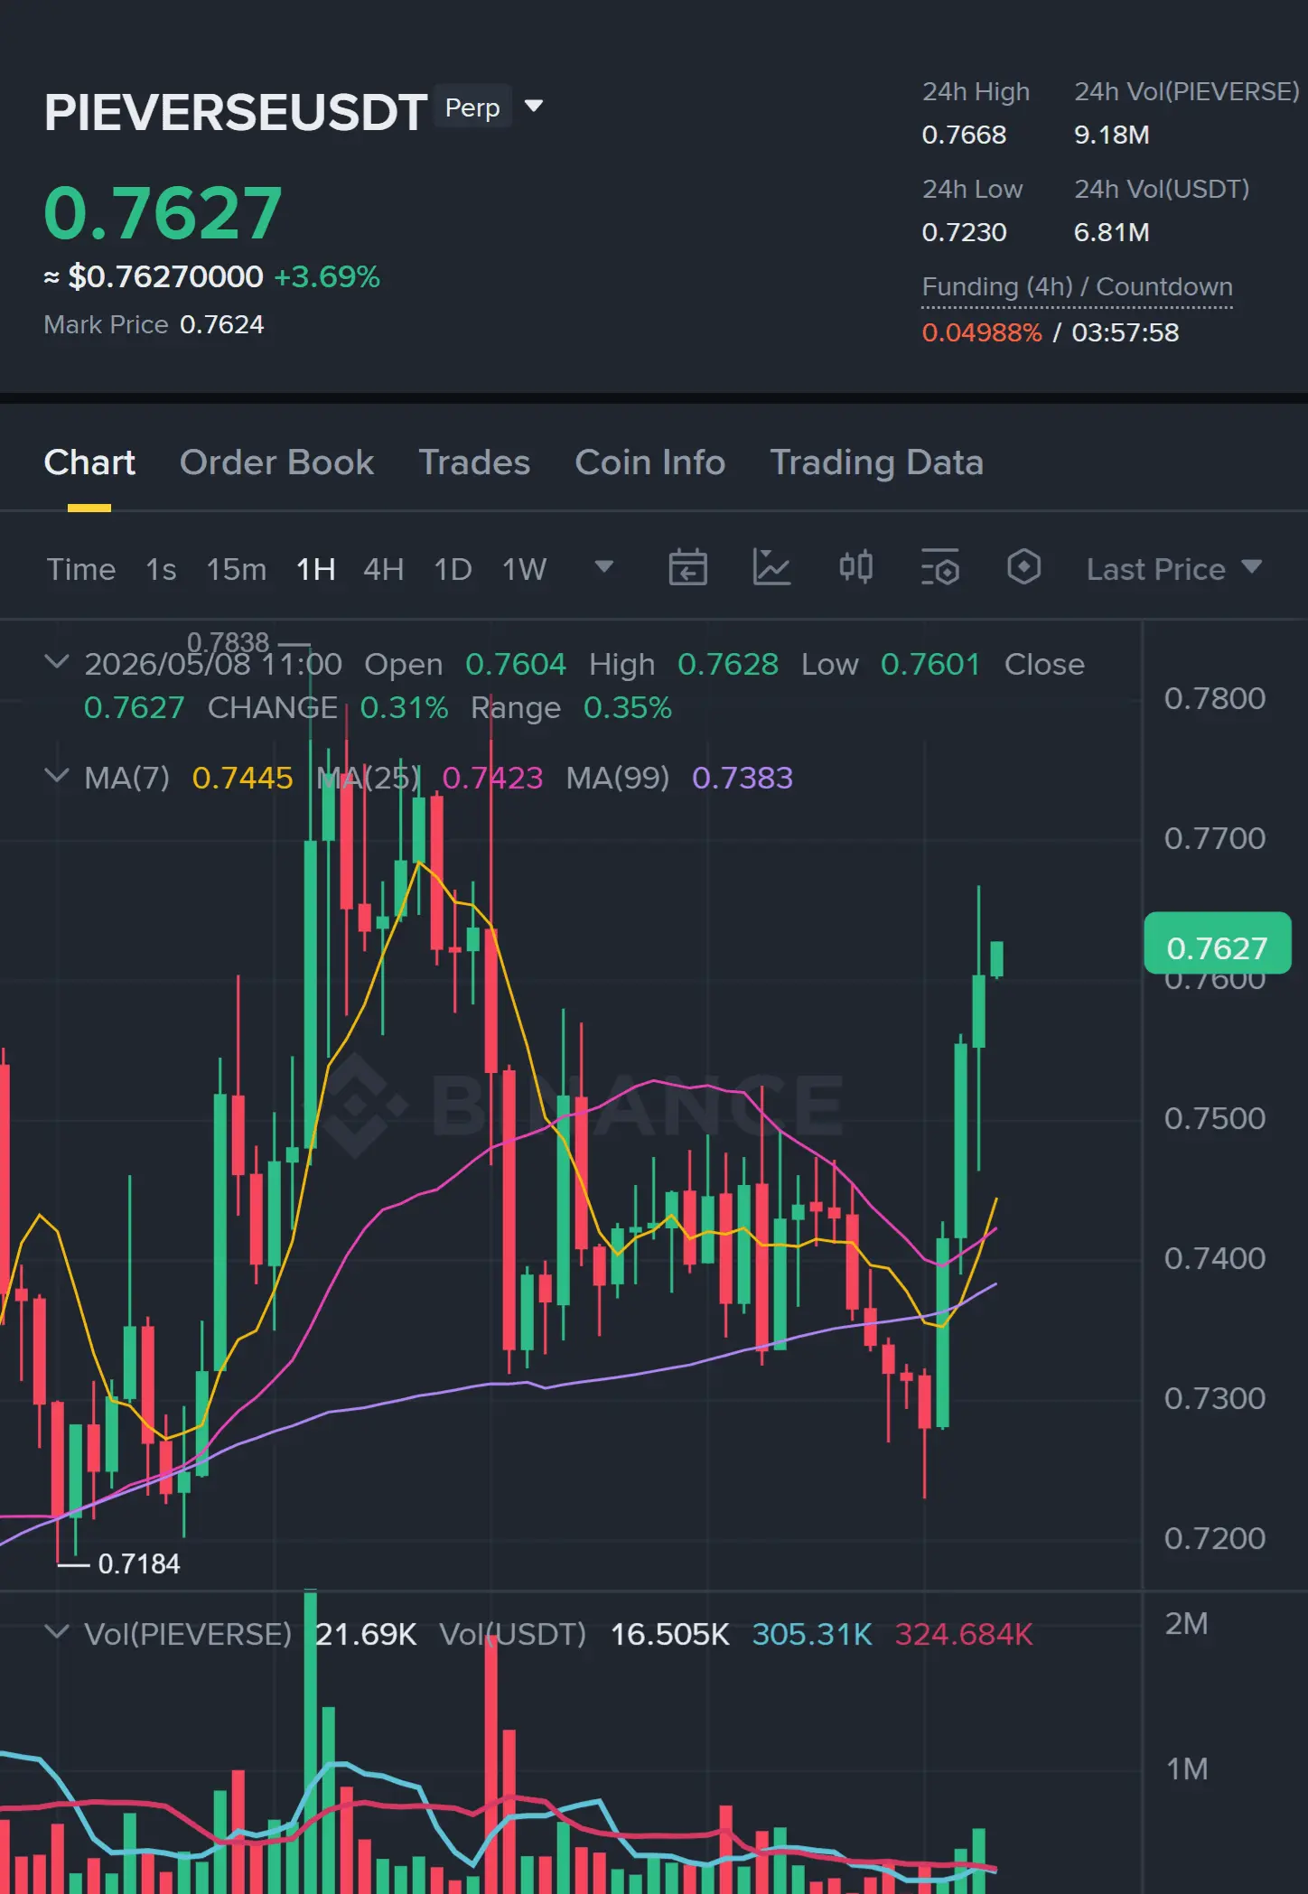
Task: Click the candle timestamp 2026/05/08 11:00
Action: [213, 664]
